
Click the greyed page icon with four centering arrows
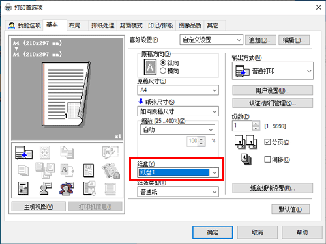pyautogui.click(x=45, y=152)
